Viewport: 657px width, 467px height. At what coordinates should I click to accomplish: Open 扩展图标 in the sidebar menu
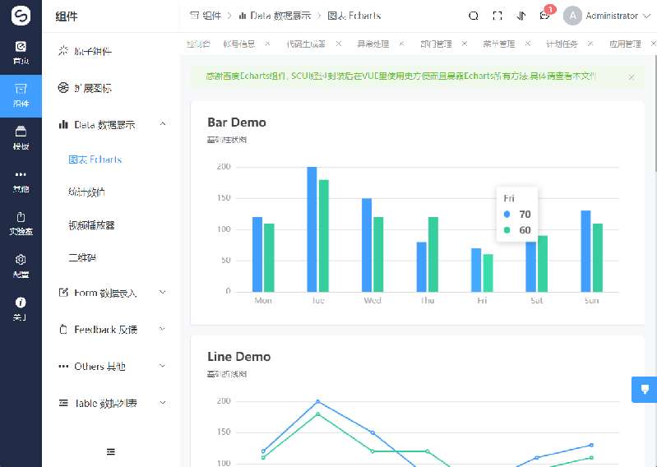92,88
